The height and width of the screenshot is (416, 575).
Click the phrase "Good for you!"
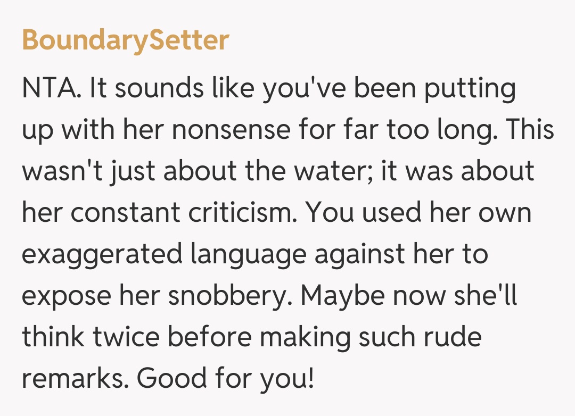(226, 379)
